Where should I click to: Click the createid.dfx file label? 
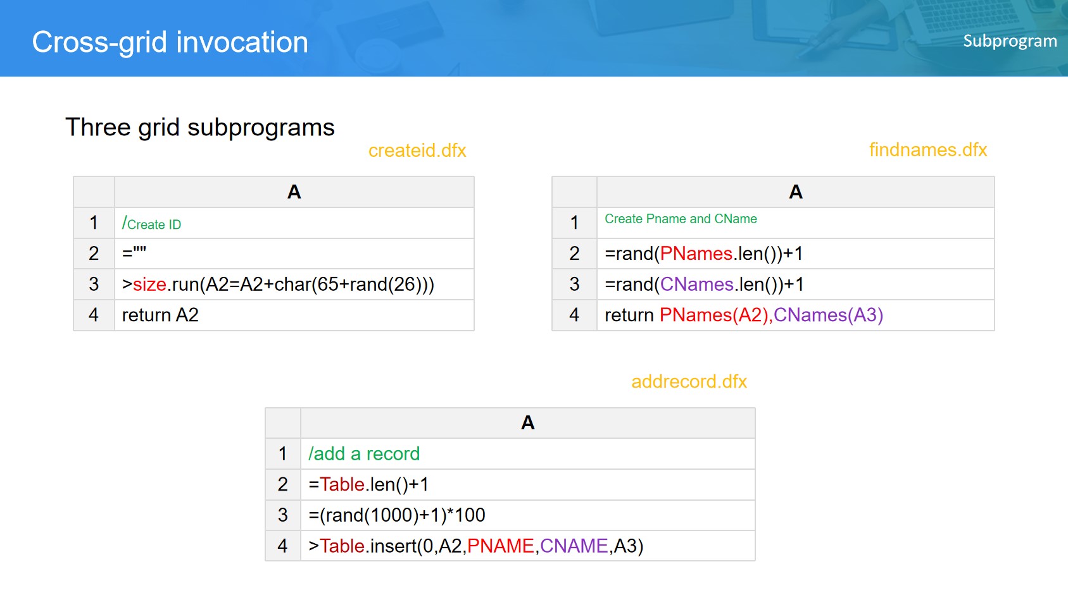[x=417, y=150]
